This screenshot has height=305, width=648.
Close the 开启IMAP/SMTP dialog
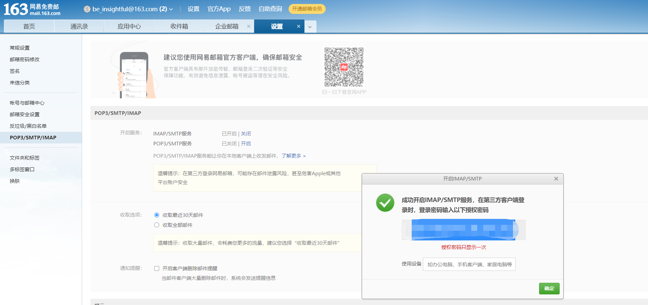tap(556, 179)
